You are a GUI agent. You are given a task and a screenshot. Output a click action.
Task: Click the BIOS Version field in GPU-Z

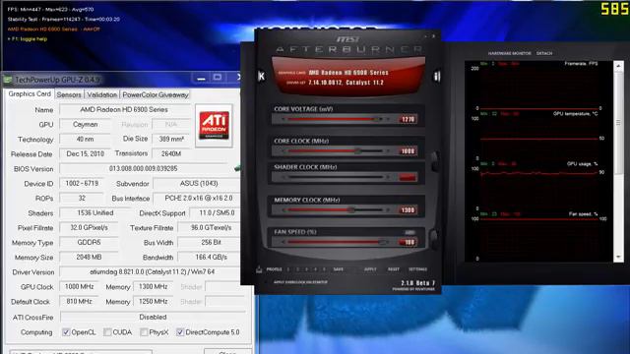pos(144,168)
